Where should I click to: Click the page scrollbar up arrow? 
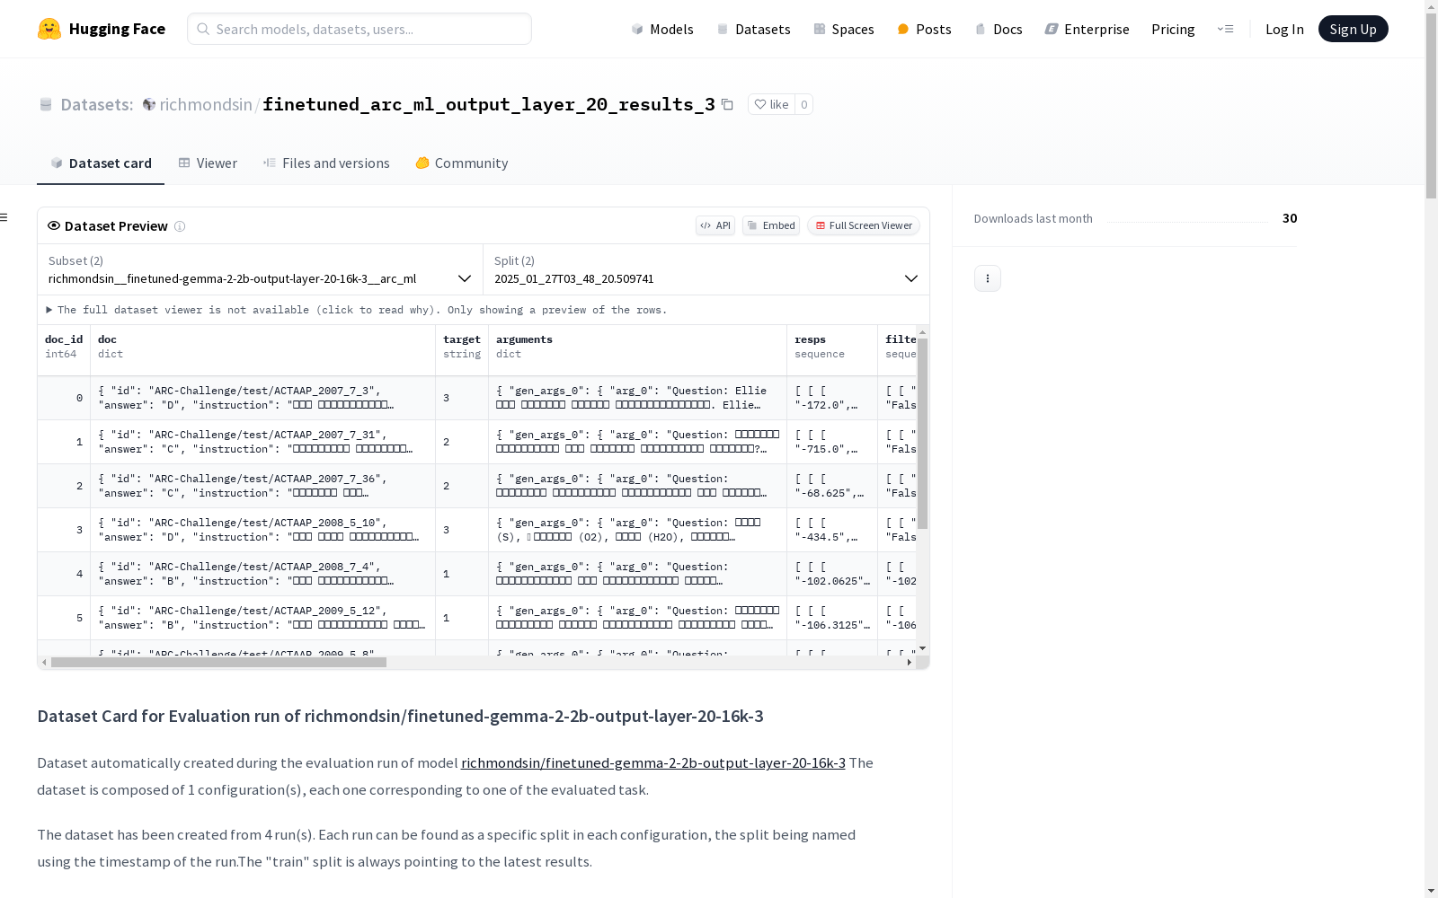[1431, 6]
